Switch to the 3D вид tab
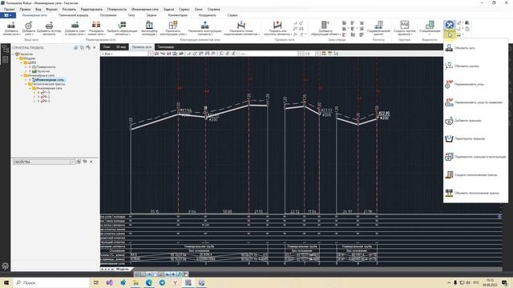Screen dimensions: 513x288 pos(121,47)
